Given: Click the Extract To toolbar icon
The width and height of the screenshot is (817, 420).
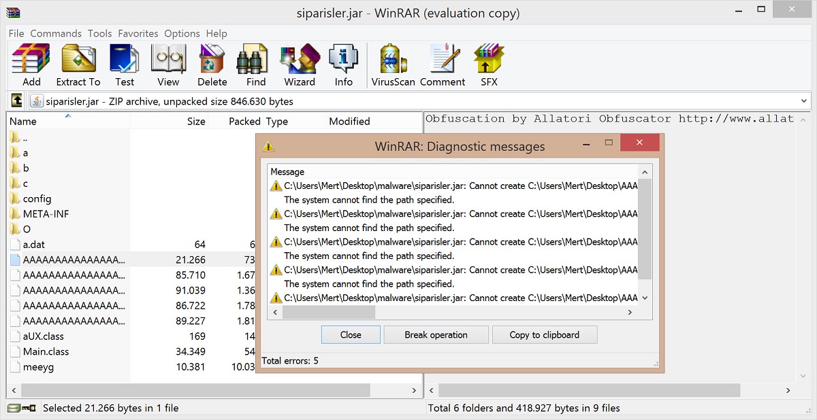Looking at the screenshot, I should click(x=78, y=65).
